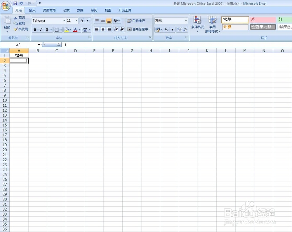Toggle merge and center 合并后居中
Screen dimensions: 292x232
138,29
